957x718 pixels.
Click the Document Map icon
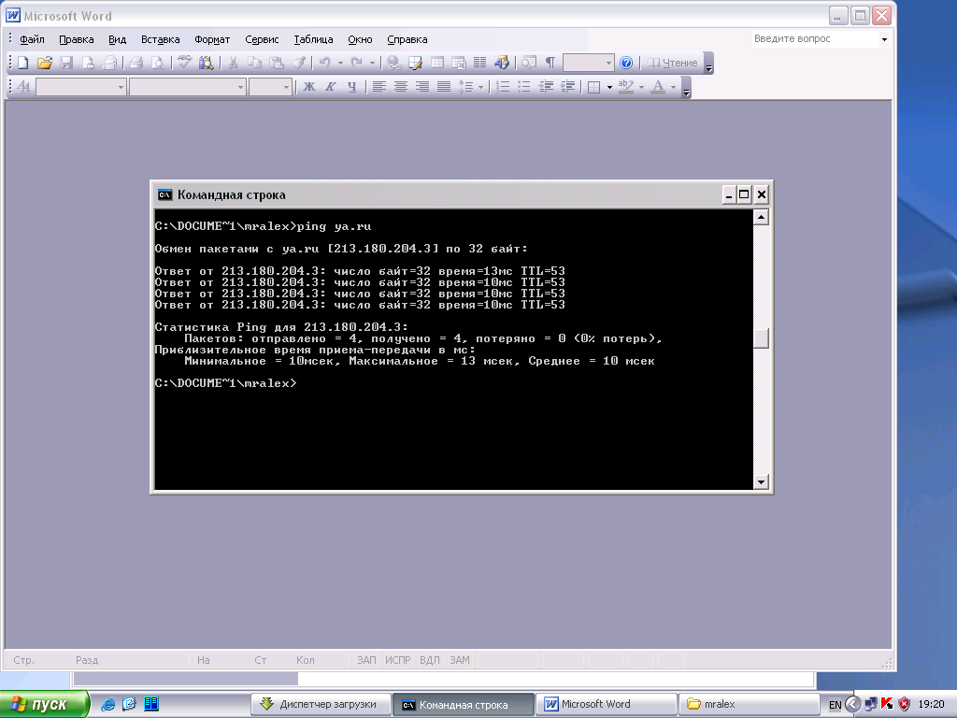click(x=529, y=63)
